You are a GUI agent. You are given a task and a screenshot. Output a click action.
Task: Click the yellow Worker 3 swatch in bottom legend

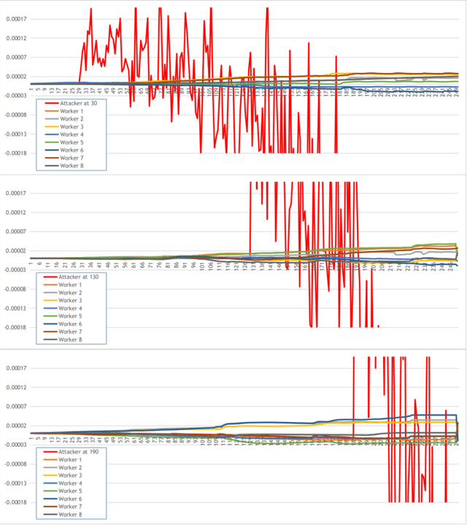point(51,475)
